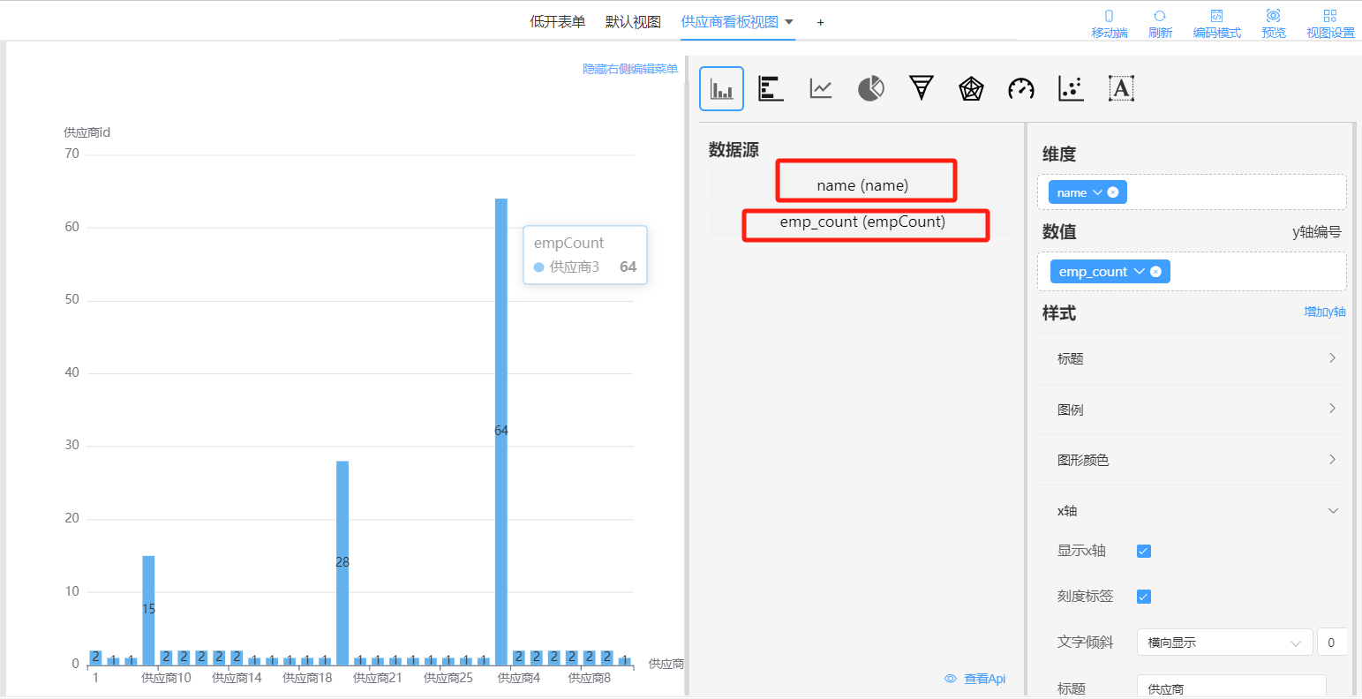Pick the radar chart icon
This screenshot has height=699, width=1362.
point(971,88)
